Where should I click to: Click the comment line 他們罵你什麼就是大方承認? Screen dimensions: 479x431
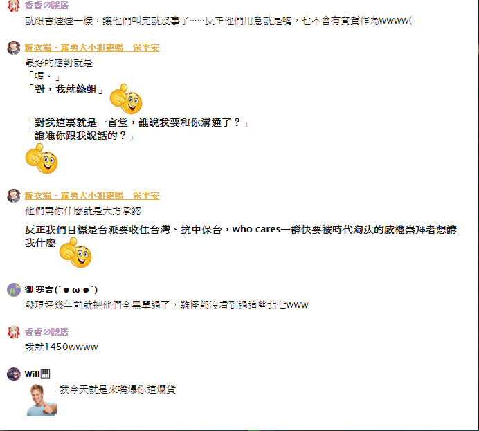83,211
